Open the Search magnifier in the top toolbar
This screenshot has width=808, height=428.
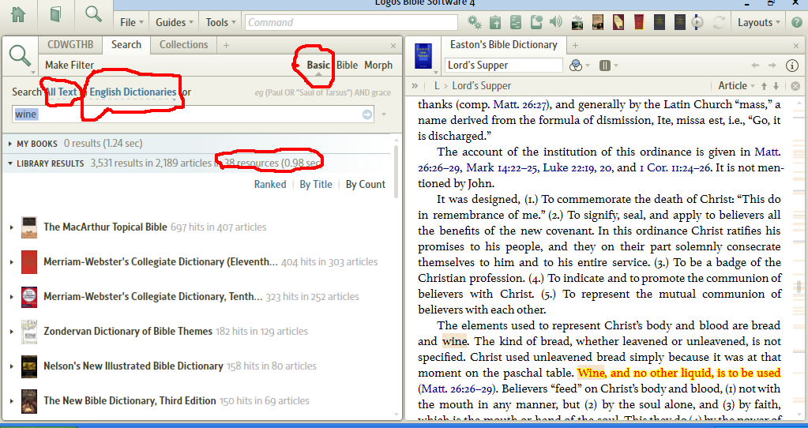[93, 14]
